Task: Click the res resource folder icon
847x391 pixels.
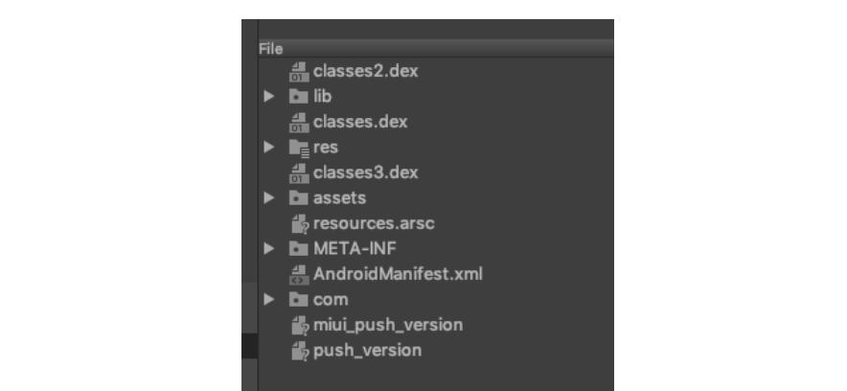Action: point(298,148)
